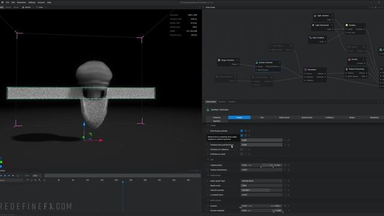The width and height of the screenshot is (384, 216).
Task: Open the Node Details panel tab
Action: pyautogui.click(x=211, y=101)
